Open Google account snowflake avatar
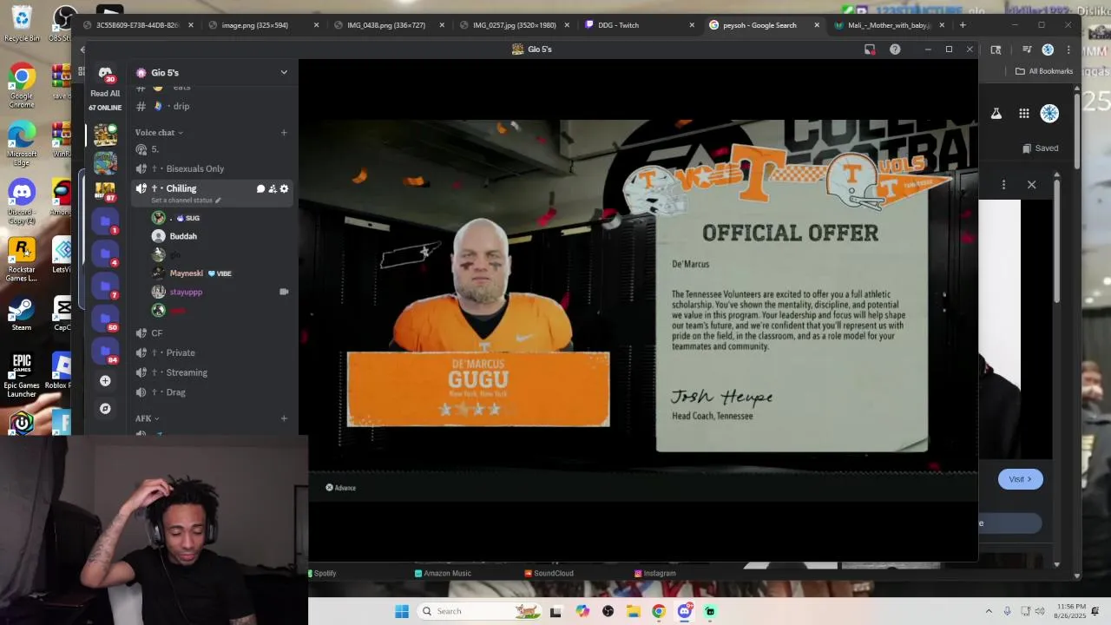This screenshot has height=625, width=1111. click(x=1049, y=114)
